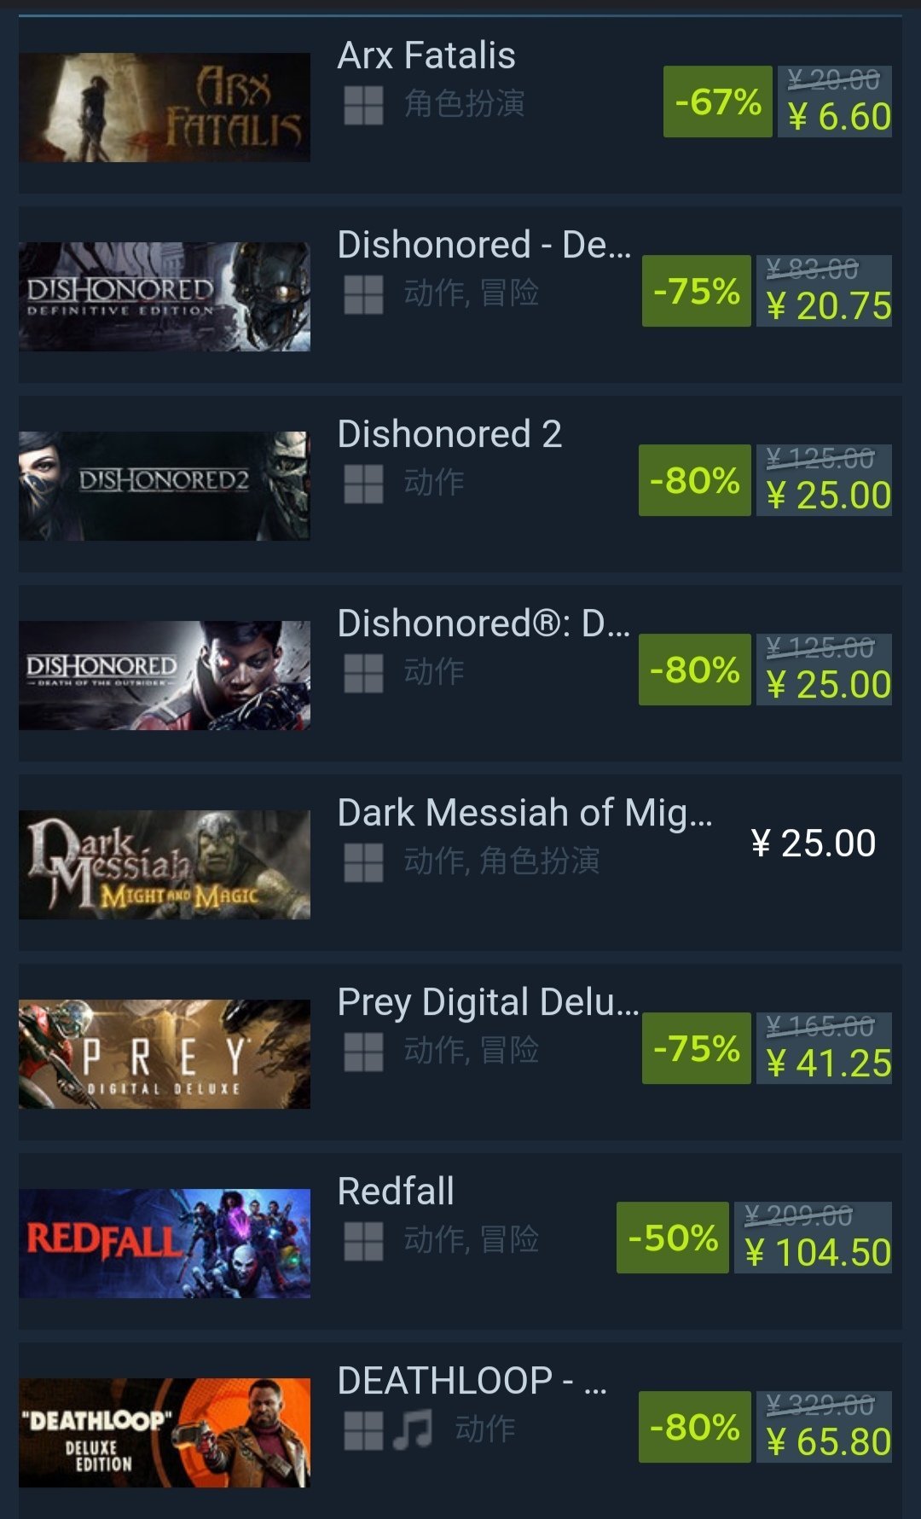Click the ¥ 25.00 Dark Messiah price
This screenshot has height=1519, width=921.
tap(814, 844)
